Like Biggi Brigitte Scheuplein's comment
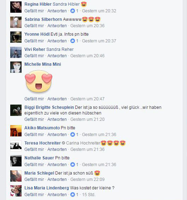187x200 pixels. 34,119
